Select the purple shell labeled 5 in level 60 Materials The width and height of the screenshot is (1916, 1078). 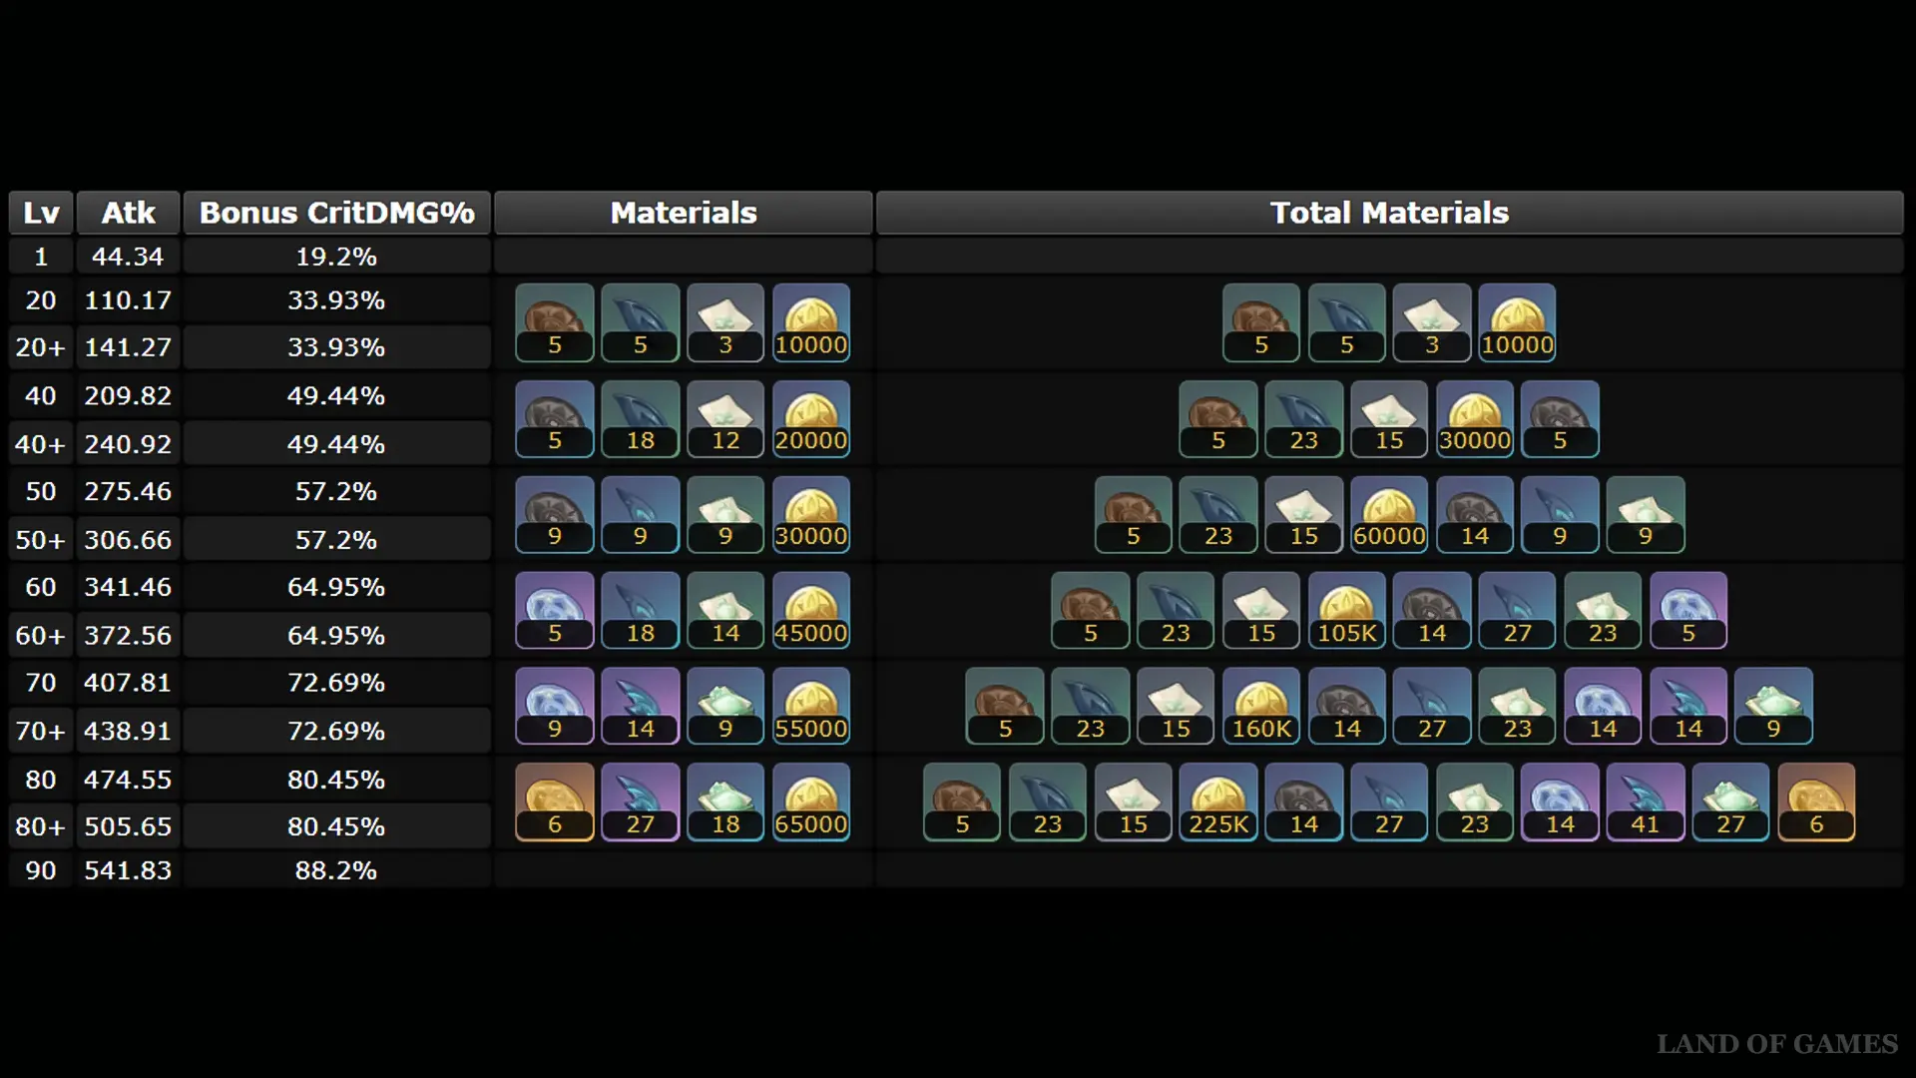pos(555,610)
